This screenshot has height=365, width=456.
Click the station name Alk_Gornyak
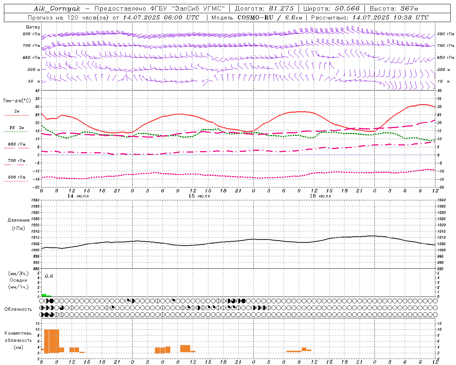[x=57, y=9]
